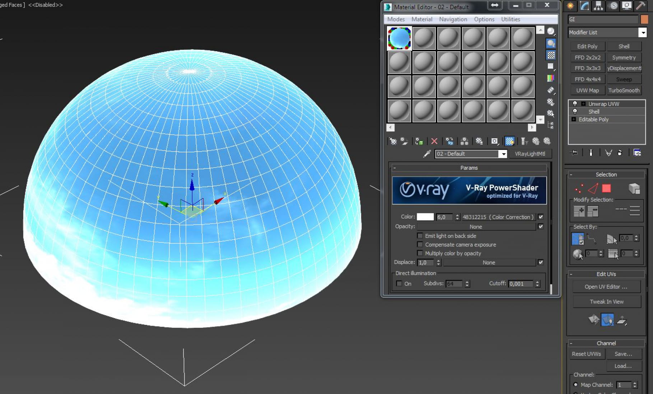Click Sample Type sphere icon
This screenshot has width=653, height=394.
click(551, 32)
